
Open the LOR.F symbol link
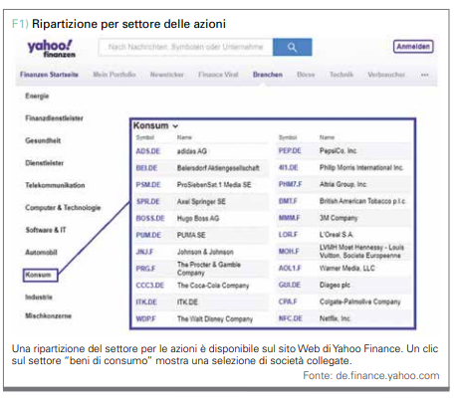(288, 235)
